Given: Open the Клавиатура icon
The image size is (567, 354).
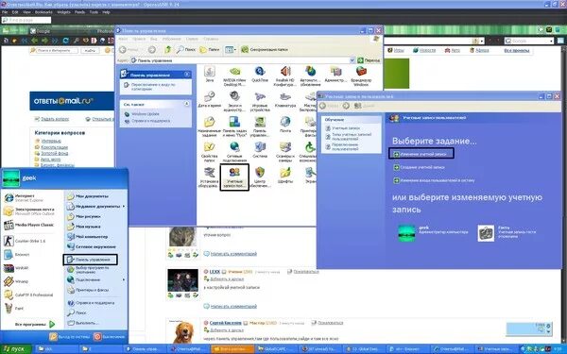Looking at the screenshot, I should tap(285, 99).
